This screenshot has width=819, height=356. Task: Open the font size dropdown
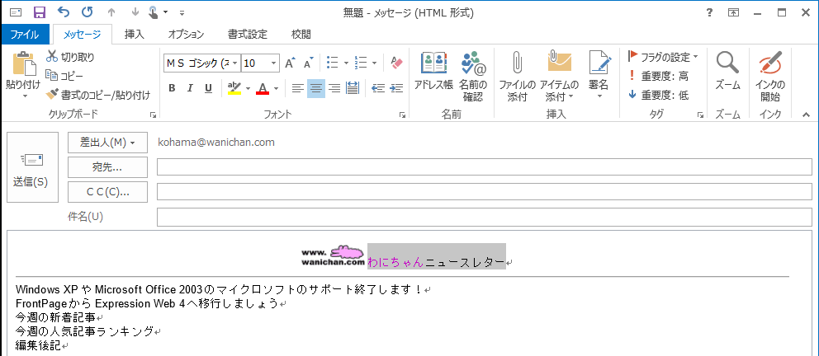(274, 63)
